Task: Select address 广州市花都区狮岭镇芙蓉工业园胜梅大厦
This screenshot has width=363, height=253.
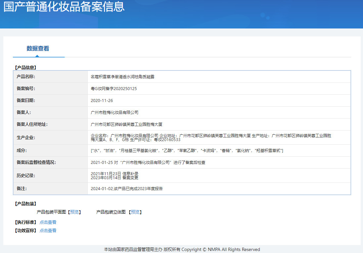Action: coord(126,125)
